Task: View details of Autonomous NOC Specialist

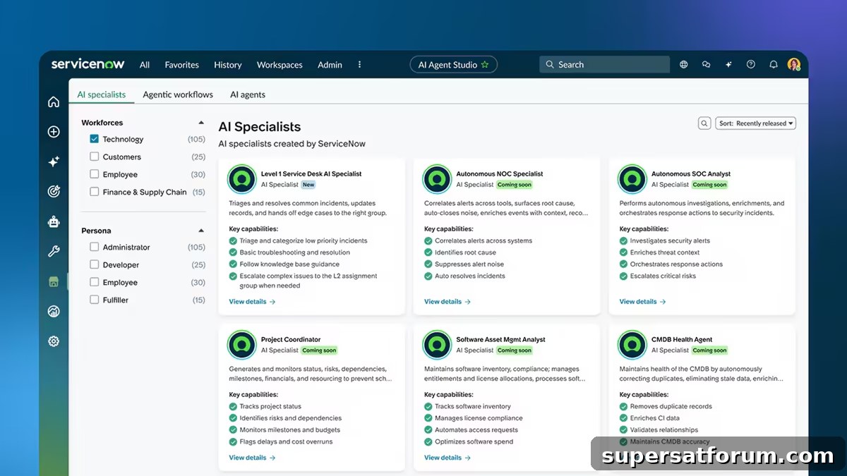Action: point(447,302)
